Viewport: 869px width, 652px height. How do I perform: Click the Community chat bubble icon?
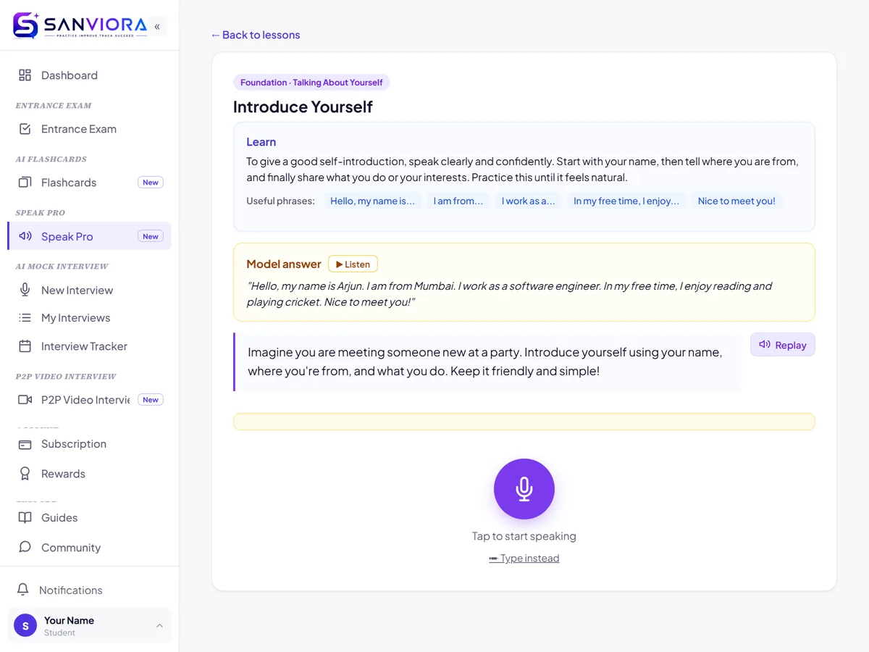tap(25, 547)
